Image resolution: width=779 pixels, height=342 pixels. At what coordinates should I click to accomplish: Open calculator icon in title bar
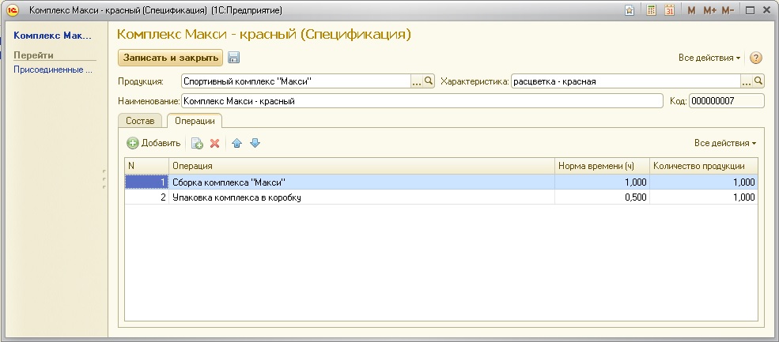point(651,10)
